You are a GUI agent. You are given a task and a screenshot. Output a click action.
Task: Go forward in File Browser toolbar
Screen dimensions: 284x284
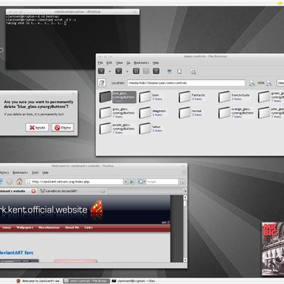pos(119,71)
